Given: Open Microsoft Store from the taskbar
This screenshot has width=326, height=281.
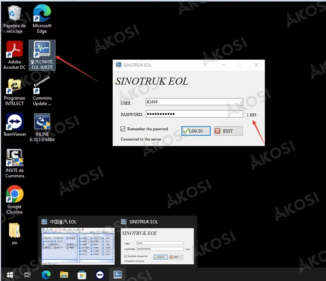Looking at the screenshot, I should (x=82, y=275).
